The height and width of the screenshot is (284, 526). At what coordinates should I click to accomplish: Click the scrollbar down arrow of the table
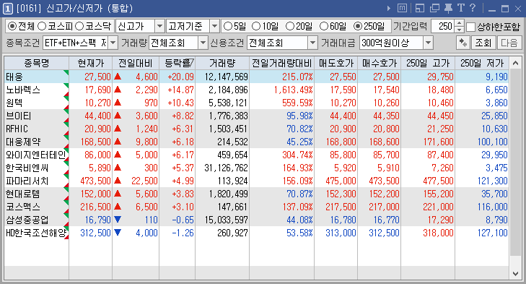point(515,274)
